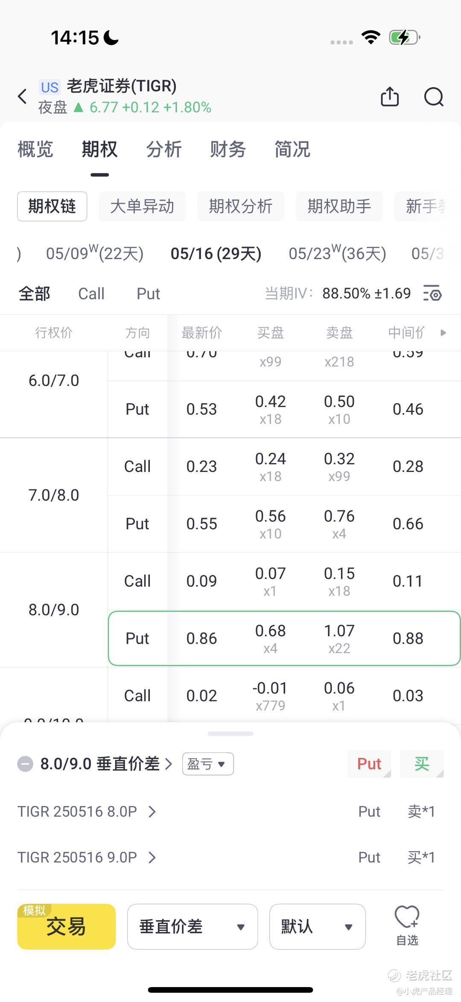Open option chain display settings icon
461x1002 pixels.
(432, 294)
